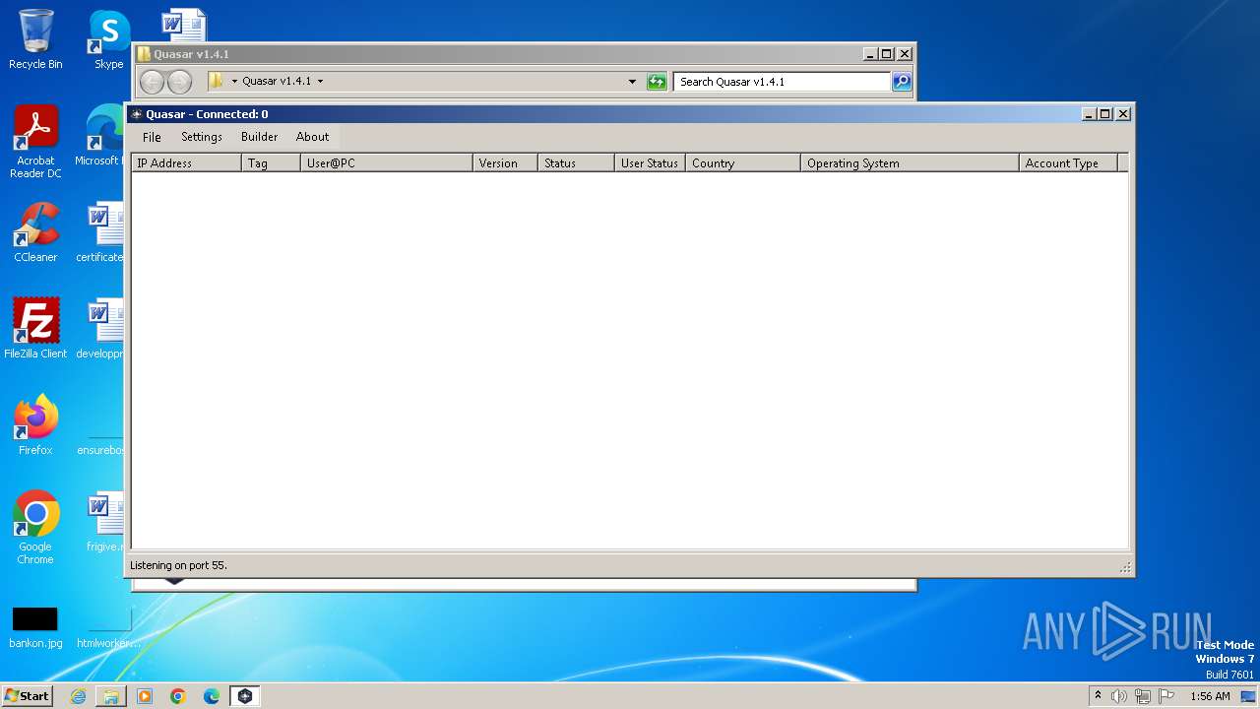The width and height of the screenshot is (1260, 709).
Task: Open the address bar history dropdown
Action: click(x=632, y=82)
